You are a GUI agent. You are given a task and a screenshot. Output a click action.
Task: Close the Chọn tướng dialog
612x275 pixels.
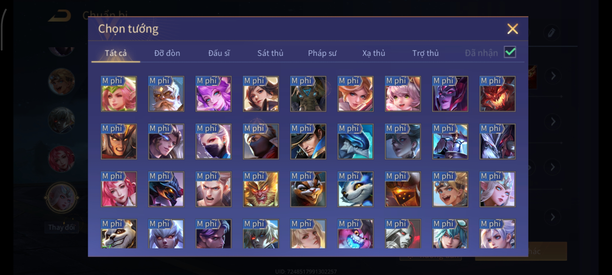coord(513,29)
